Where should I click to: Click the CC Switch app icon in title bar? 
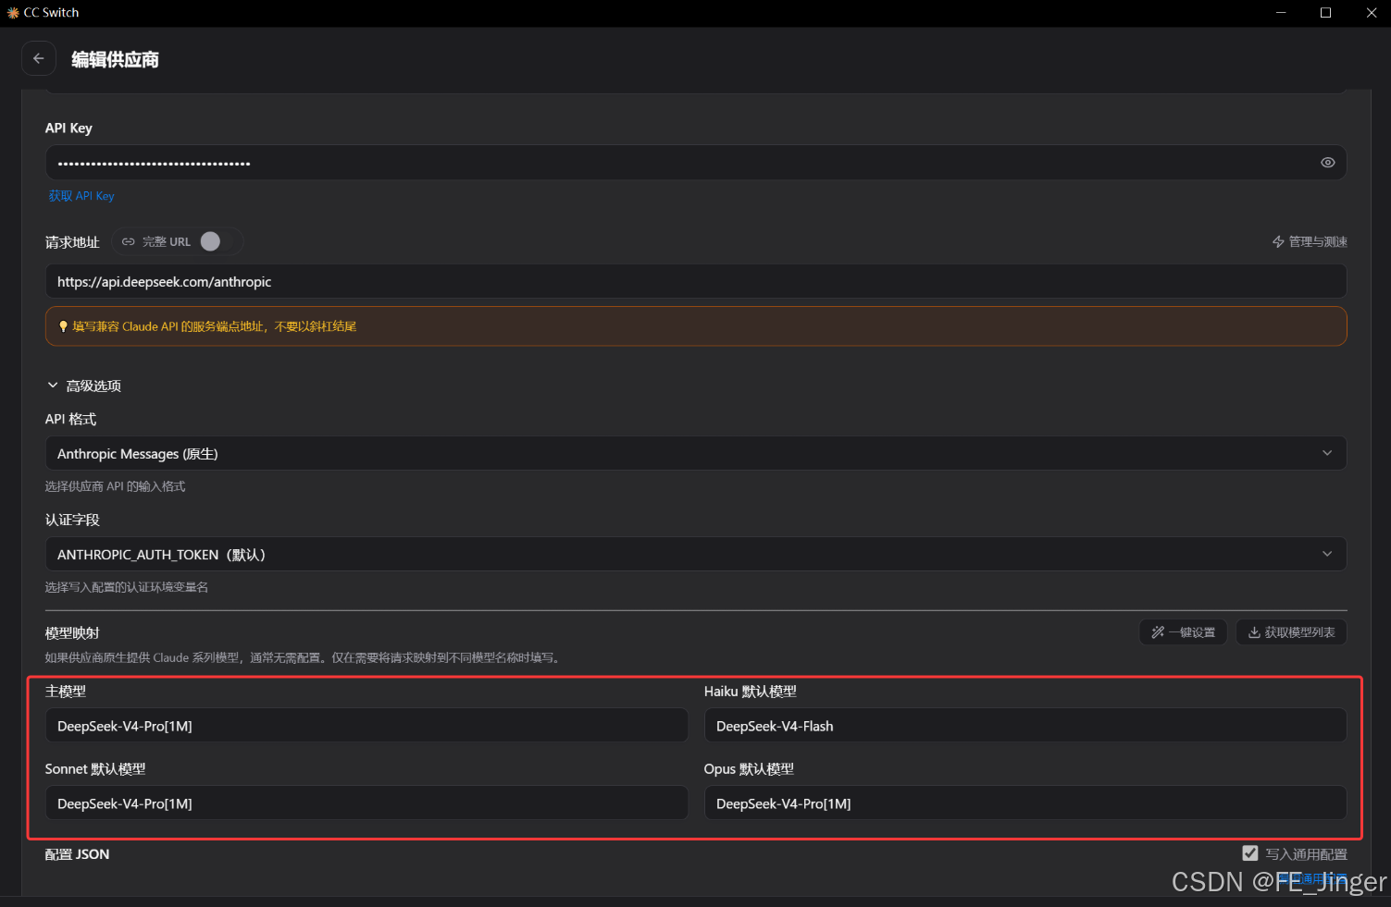(x=13, y=13)
